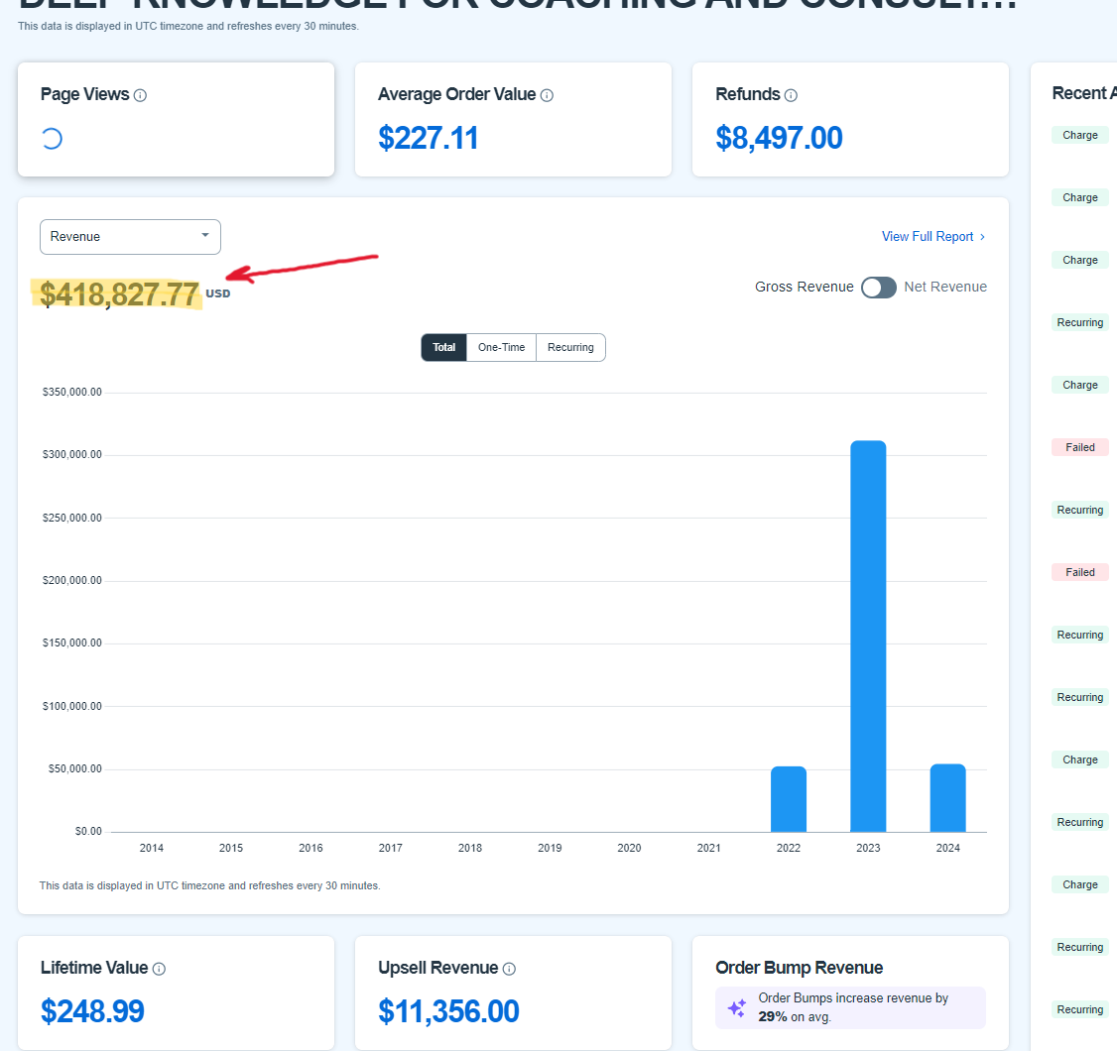
Task: Click the info icon beside Page Views
Action: tap(140, 95)
